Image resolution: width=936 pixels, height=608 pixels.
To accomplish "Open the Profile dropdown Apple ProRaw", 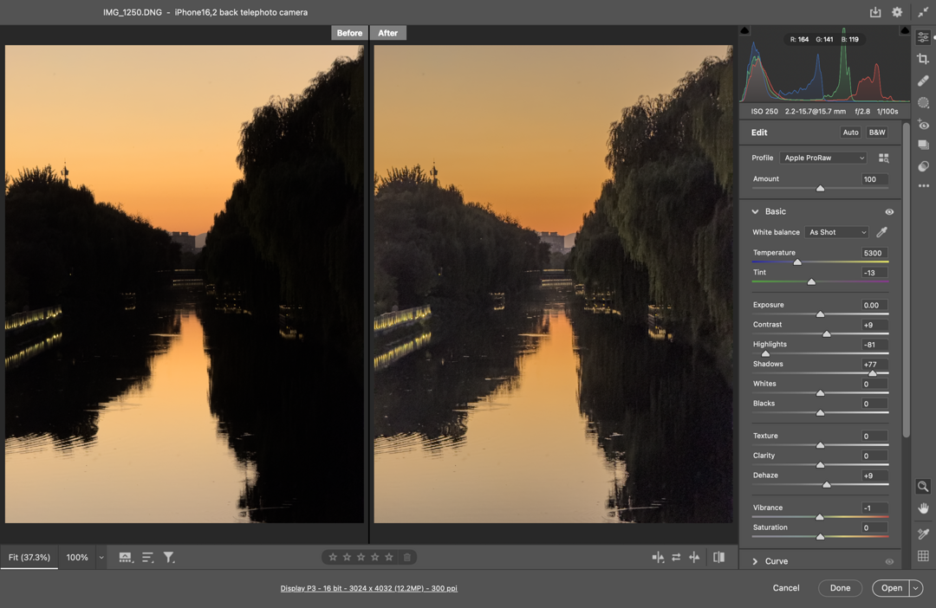I will [x=822, y=158].
